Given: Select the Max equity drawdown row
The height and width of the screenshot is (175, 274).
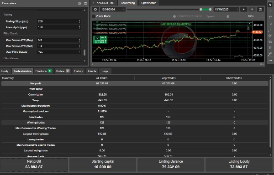Looking at the screenshot, I should pos(135,111).
